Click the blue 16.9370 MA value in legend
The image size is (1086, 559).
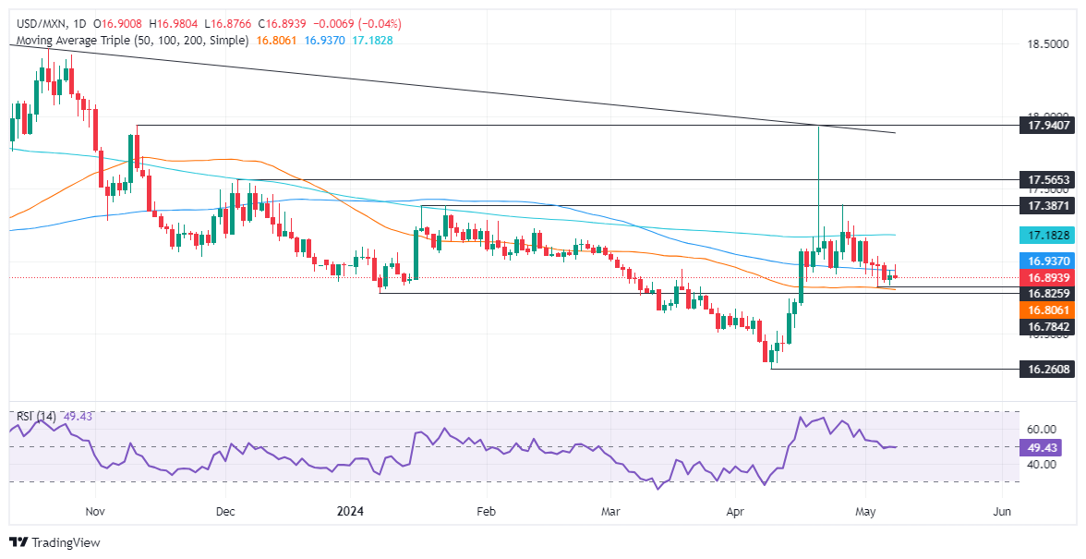point(319,41)
